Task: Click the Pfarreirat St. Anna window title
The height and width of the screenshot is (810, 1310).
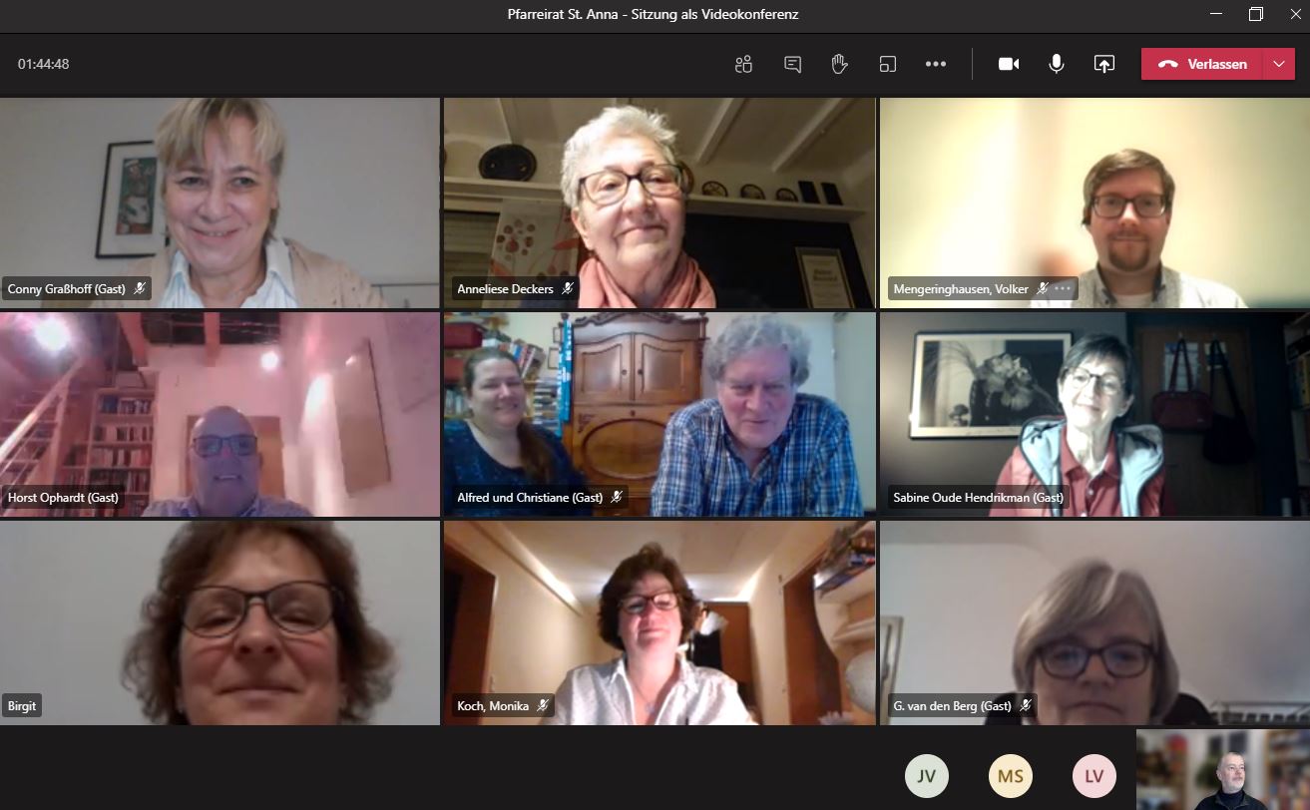Action: pos(654,14)
